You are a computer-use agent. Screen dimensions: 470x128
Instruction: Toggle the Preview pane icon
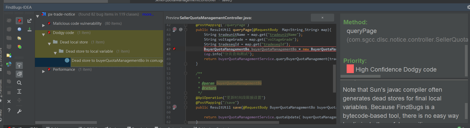tap(19, 74)
